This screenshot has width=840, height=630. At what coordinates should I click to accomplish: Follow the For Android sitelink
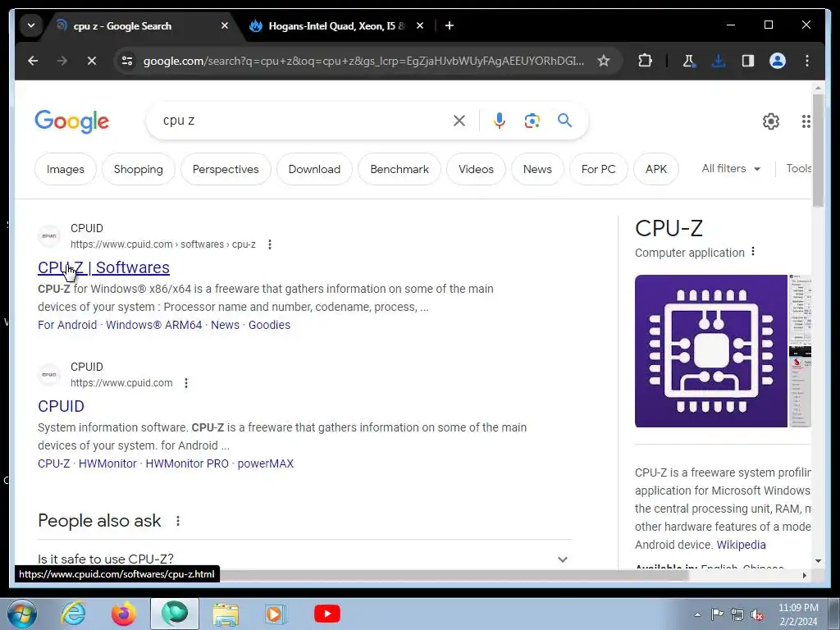pyautogui.click(x=67, y=325)
